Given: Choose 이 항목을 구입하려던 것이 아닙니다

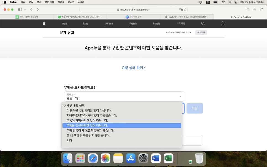Looking at the screenshot, I should [x=122, y=110].
